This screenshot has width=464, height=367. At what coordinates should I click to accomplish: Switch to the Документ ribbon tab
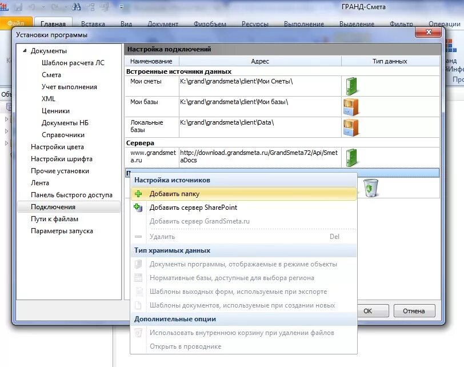click(163, 23)
